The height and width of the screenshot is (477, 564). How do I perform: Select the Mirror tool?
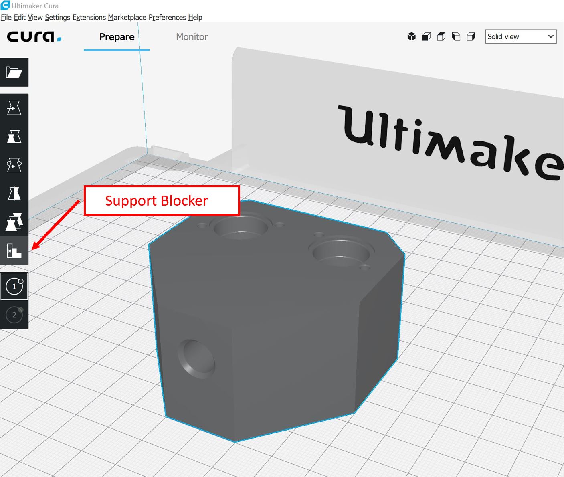[14, 193]
